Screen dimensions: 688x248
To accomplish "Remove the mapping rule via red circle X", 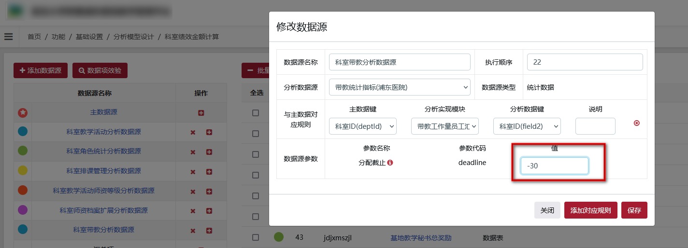I will [x=637, y=123].
